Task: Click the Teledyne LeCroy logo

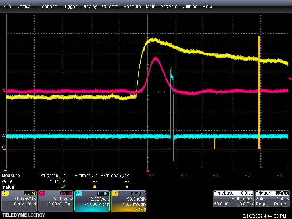Action: 24,215
